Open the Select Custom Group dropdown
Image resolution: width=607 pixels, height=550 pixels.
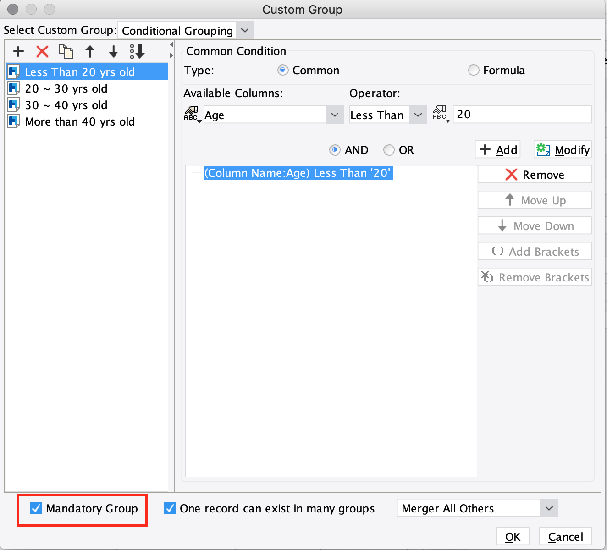(x=244, y=30)
